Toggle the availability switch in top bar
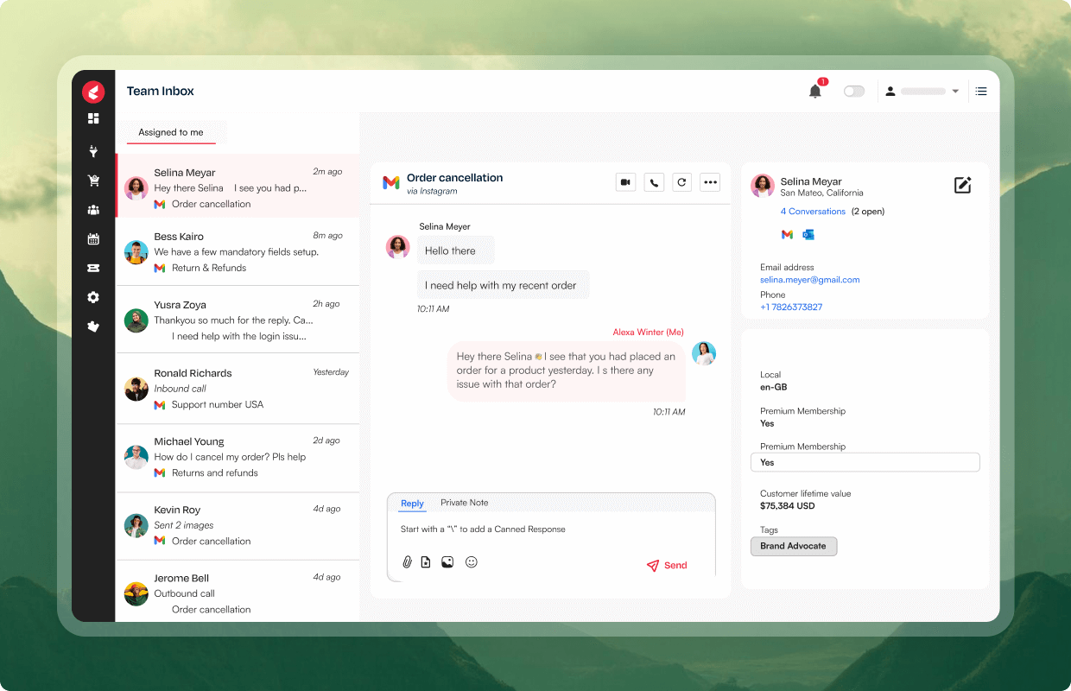This screenshot has width=1071, height=691. [853, 91]
